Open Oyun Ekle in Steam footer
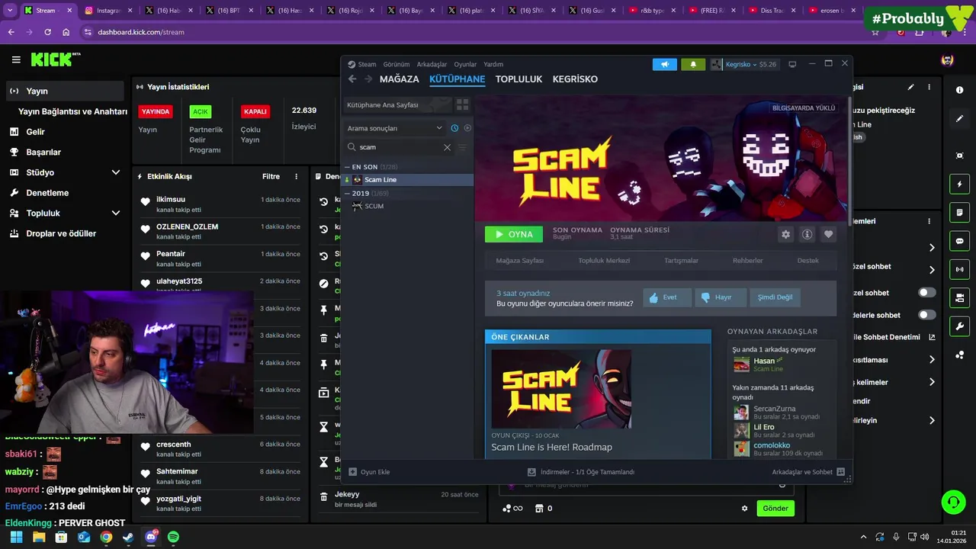 pyautogui.click(x=369, y=472)
